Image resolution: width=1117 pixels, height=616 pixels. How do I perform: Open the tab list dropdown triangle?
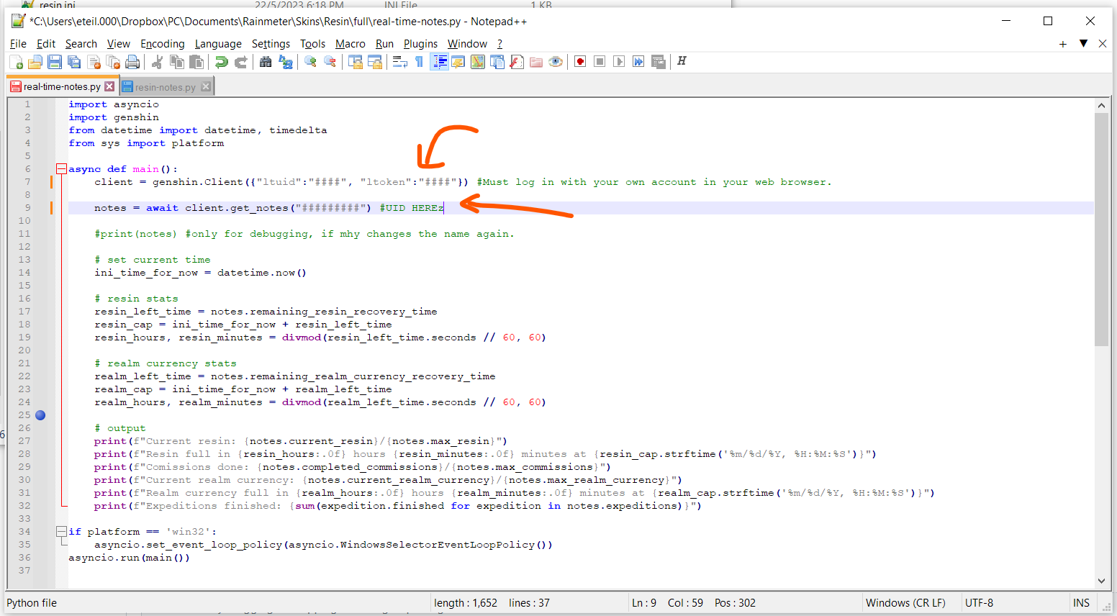click(x=1083, y=44)
